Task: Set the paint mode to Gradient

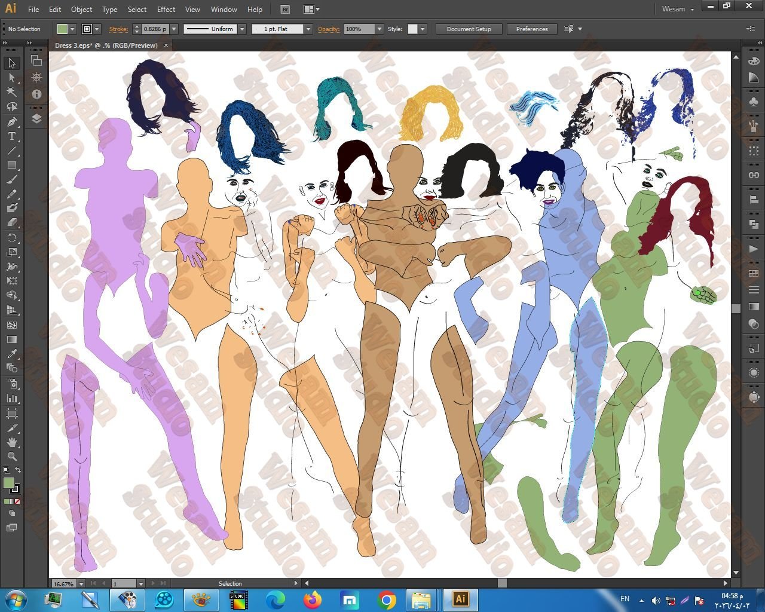Action: [x=12, y=501]
